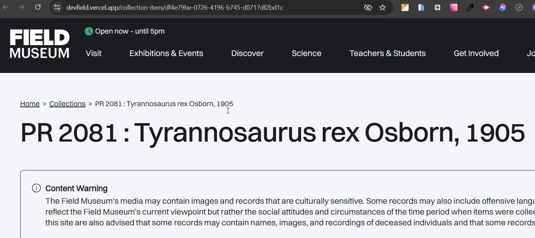This screenshot has height=238, width=535.
Task: Click the browser address bar URL
Action: pos(174,7)
